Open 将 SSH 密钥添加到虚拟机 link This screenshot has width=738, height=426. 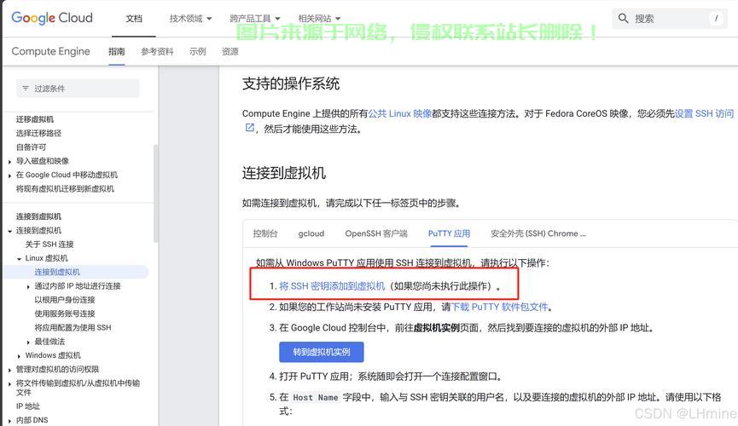pos(332,286)
